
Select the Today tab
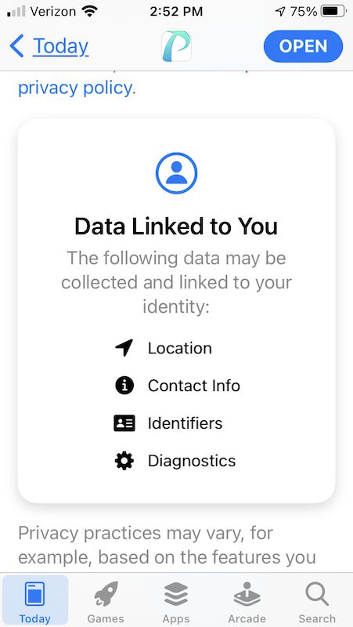pyautogui.click(x=35, y=601)
